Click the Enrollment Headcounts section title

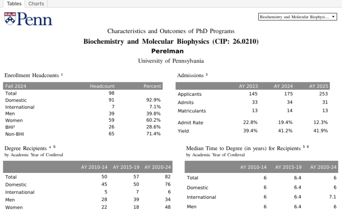(x=33, y=75)
